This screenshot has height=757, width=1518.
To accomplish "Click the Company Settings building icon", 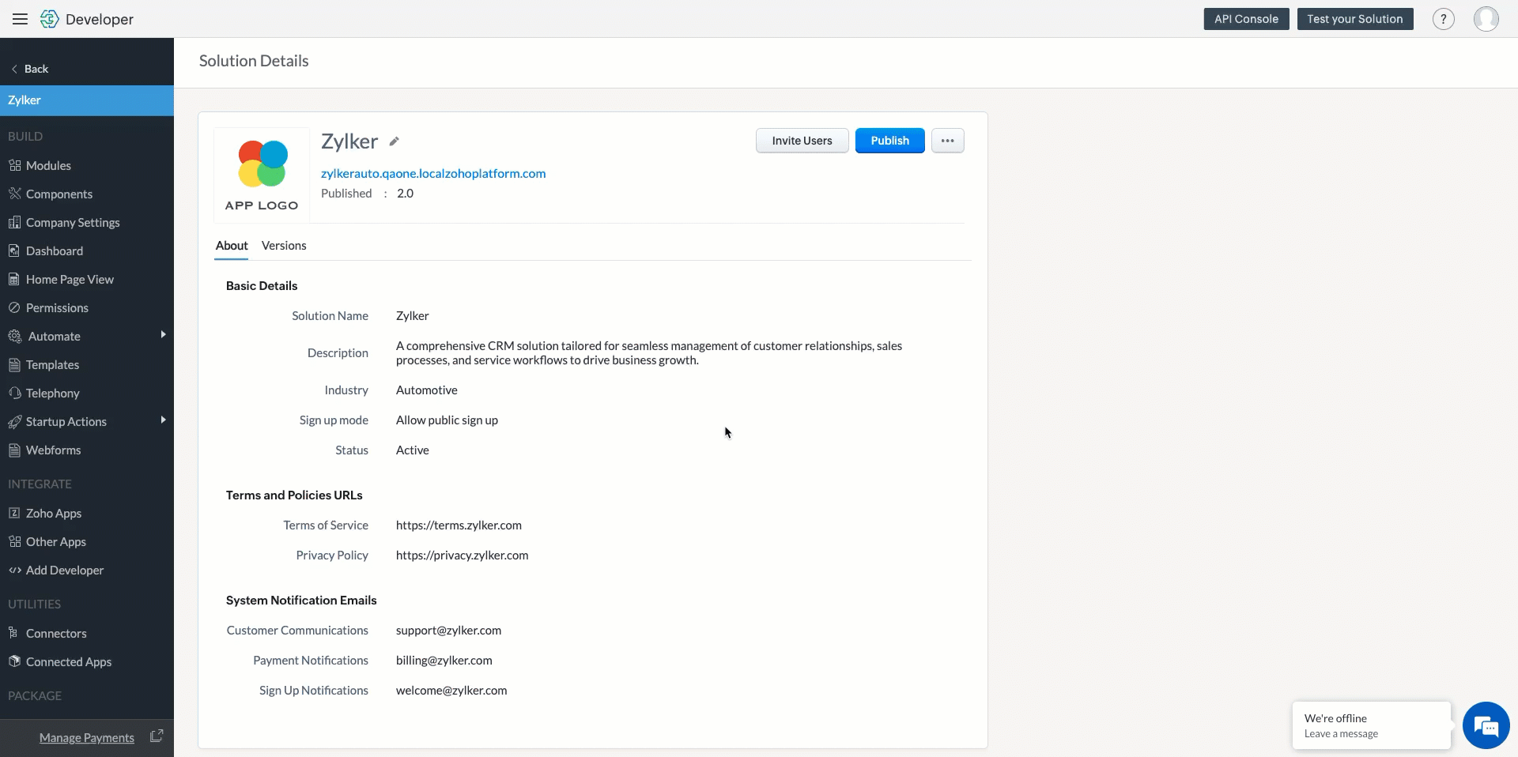I will pyautogui.click(x=14, y=222).
